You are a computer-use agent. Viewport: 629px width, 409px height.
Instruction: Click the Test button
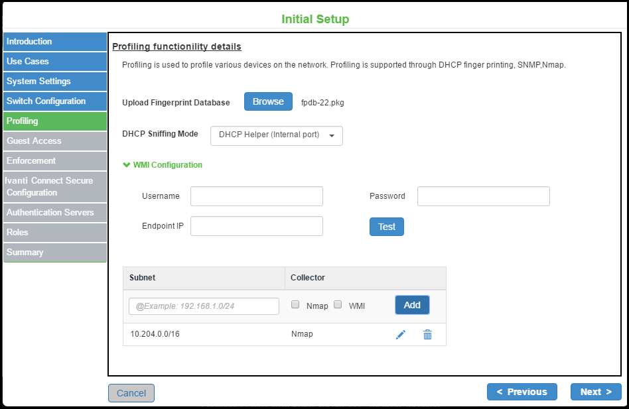pos(387,227)
